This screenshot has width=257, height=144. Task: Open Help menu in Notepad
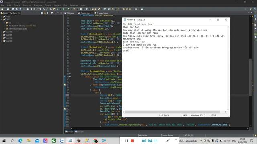pyautogui.click(x=150, y=24)
